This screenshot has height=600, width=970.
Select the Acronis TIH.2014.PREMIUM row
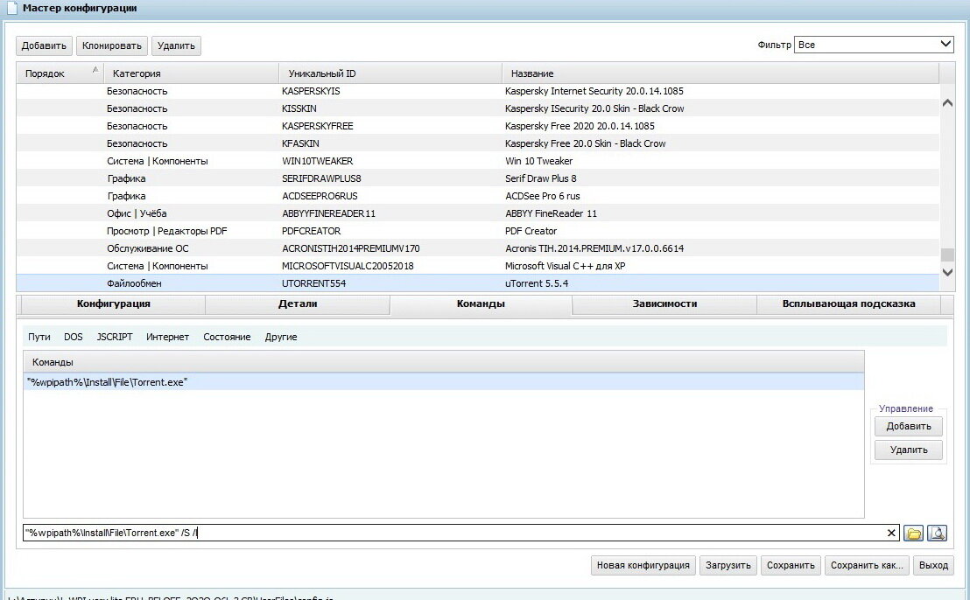(478, 248)
